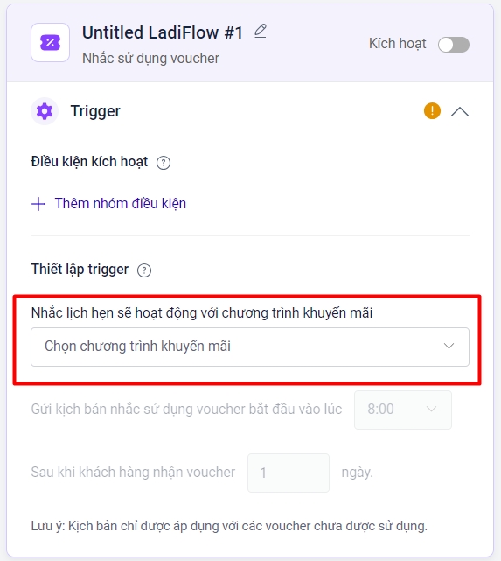501x561 pixels.
Task: Click the orange warning exclamation icon
Action: pos(432,110)
